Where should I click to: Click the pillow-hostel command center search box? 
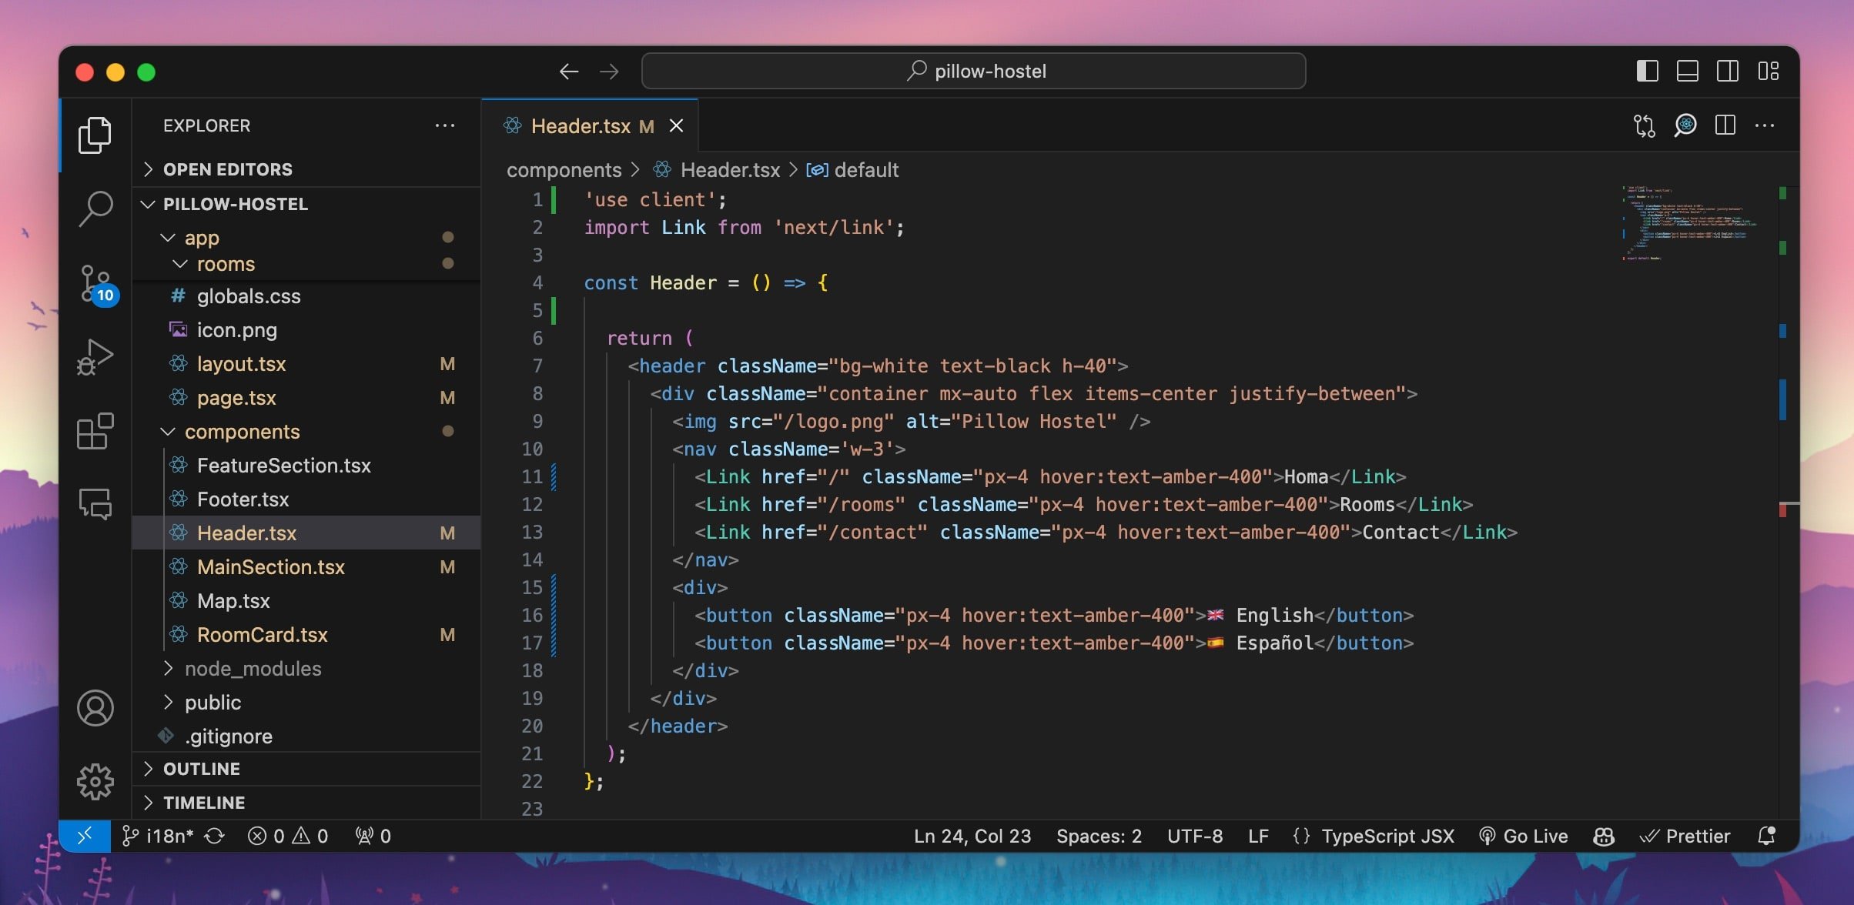(973, 72)
